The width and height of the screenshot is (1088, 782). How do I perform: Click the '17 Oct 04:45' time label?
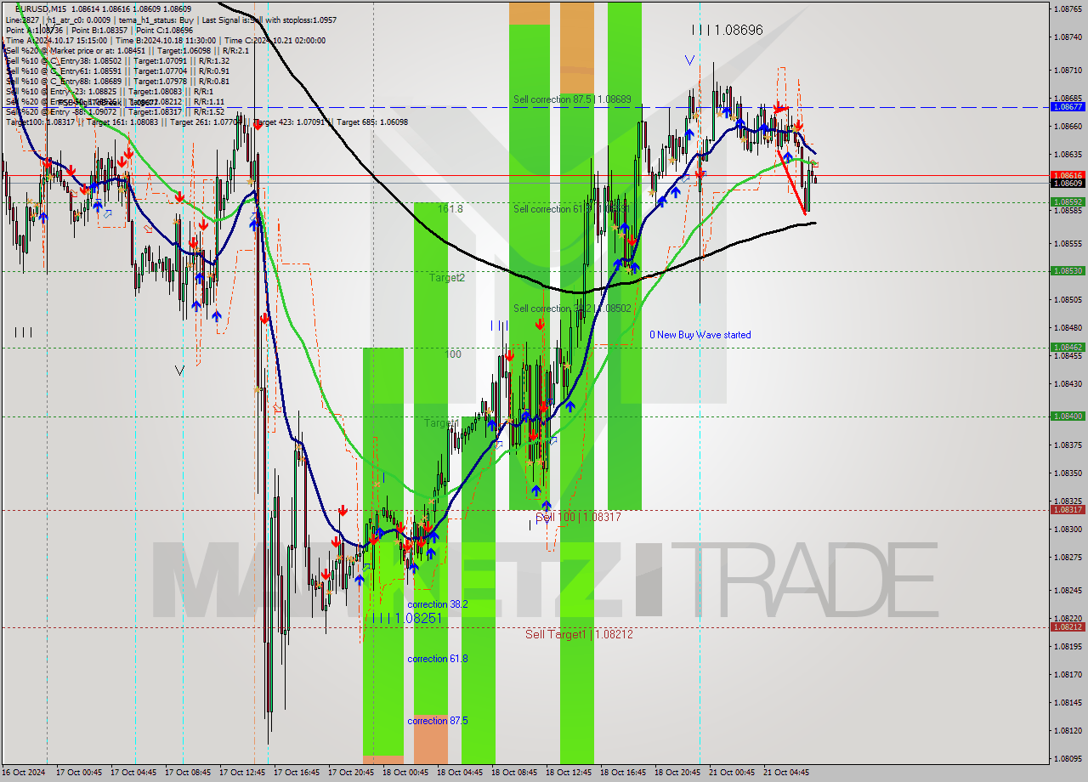[133, 773]
